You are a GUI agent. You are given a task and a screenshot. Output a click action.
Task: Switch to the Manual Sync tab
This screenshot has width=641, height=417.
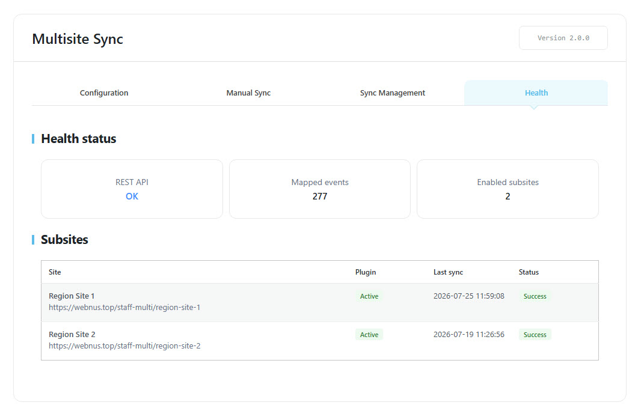pyautogui.click(x=248, y=93)
